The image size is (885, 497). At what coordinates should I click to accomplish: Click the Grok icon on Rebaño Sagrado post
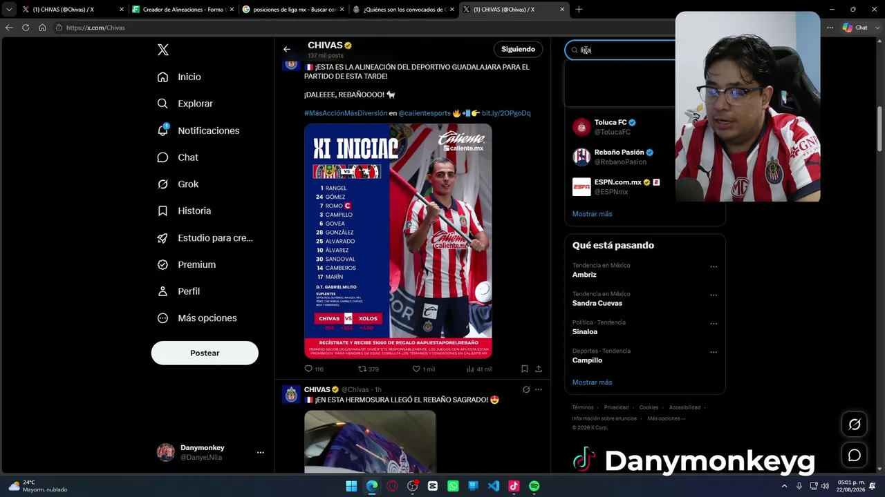pos(526,389)
